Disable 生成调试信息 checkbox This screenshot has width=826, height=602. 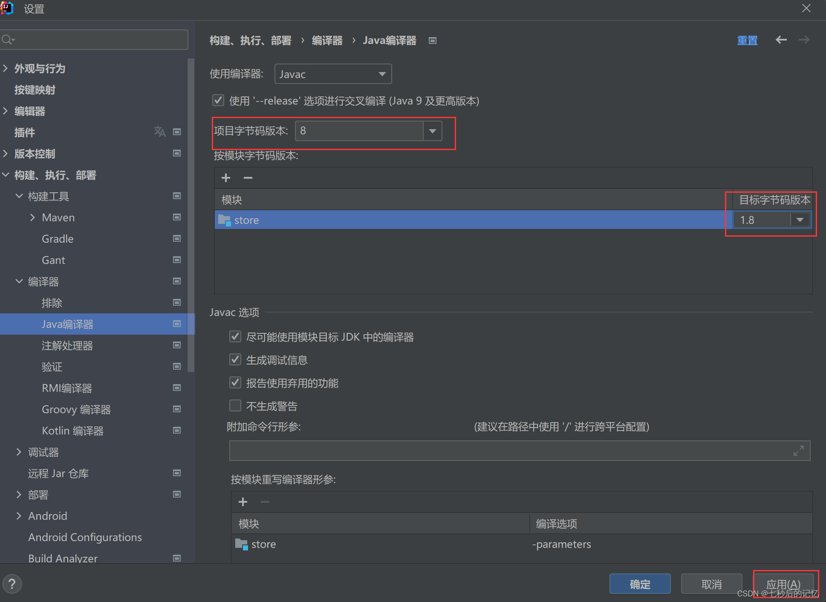click(x=235, y=359)
